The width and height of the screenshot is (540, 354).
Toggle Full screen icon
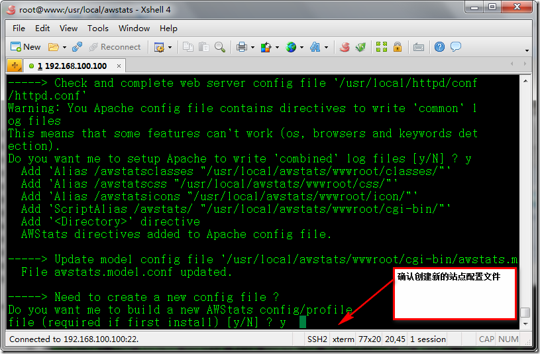point(382,46)
